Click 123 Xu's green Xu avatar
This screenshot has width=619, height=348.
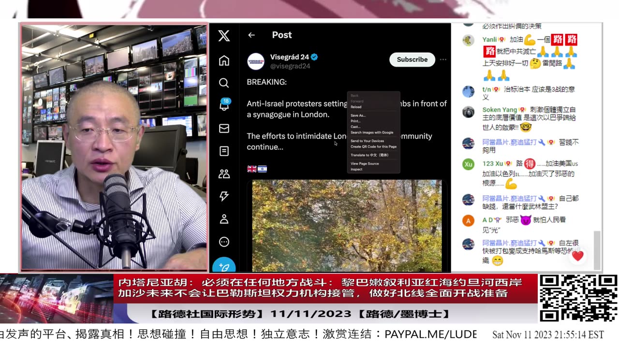(x=468, y=164)
